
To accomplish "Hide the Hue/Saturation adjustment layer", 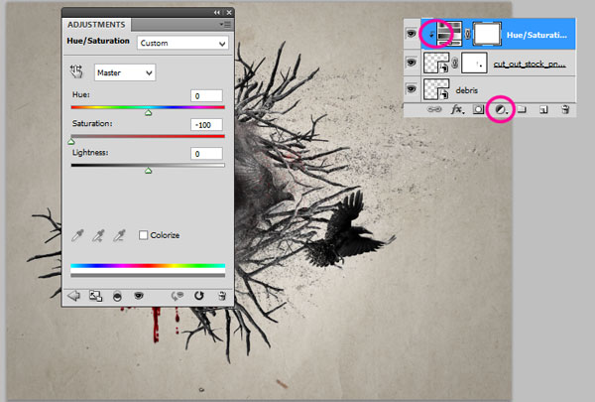I will point(412,34).
